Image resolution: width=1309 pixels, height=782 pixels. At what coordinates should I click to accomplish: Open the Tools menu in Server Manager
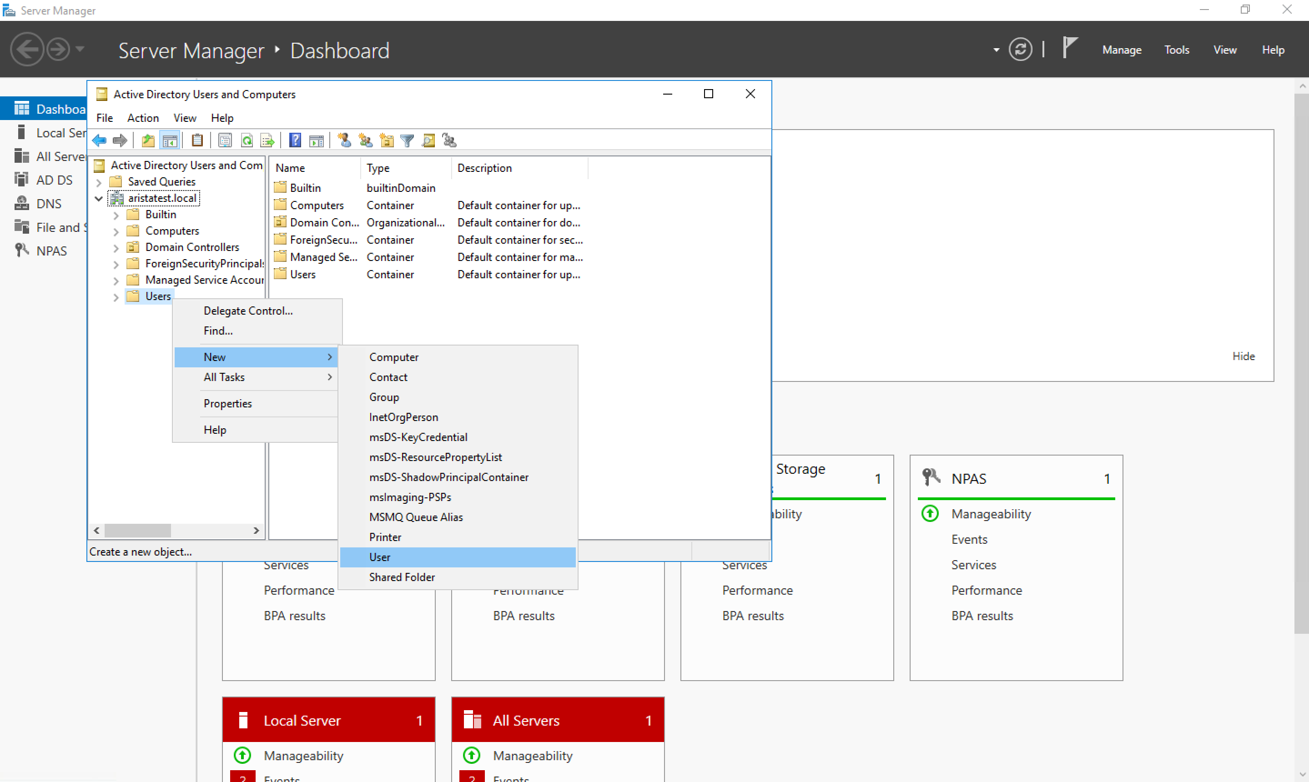click(x=1176, y=50)
